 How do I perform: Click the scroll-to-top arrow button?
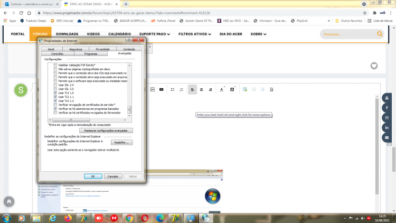pos(9,201)
